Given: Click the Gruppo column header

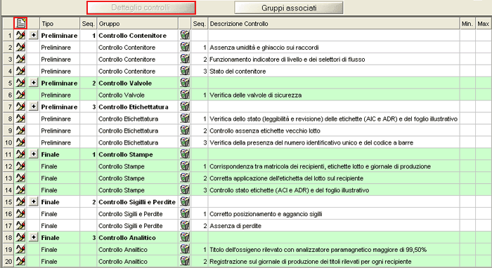Looking at the screenshot, I should pos(138,24).
